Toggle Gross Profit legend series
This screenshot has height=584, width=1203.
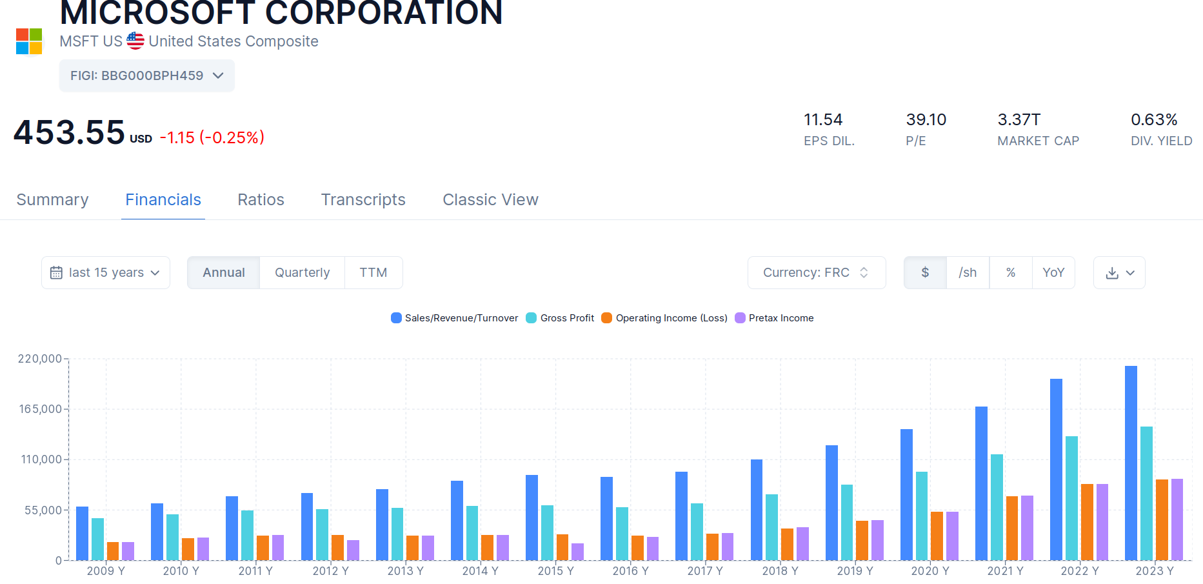[561, 318]
